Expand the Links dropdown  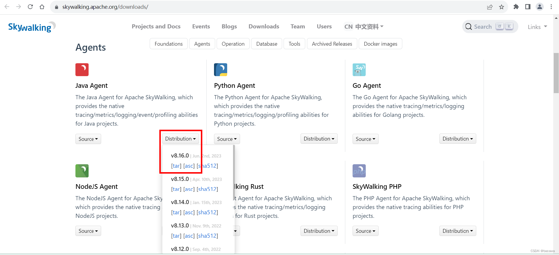(537, 27)
